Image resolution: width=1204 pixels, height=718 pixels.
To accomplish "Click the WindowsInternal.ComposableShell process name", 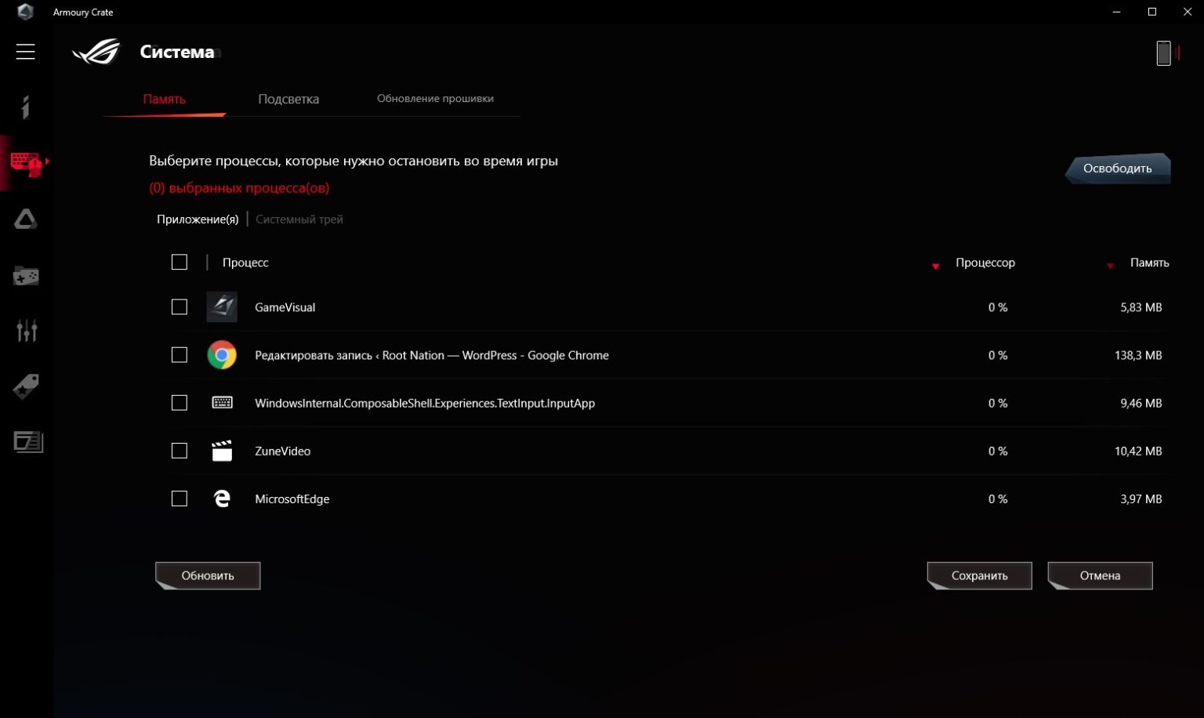I will pyautogui.click(x=425, y=403).
